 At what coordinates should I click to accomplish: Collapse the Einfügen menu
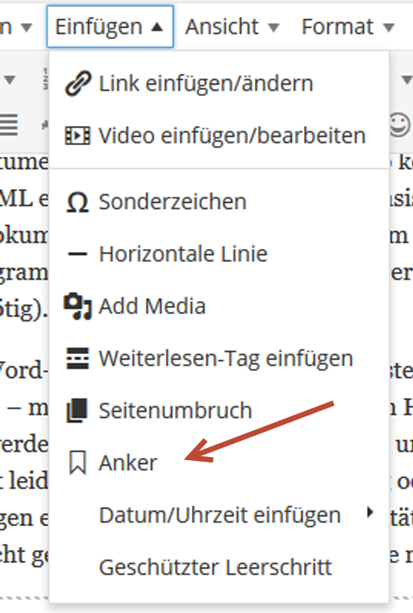click(111, 27)
